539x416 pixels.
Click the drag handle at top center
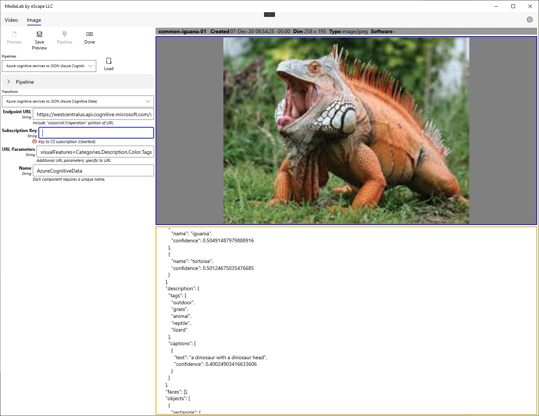269,15
